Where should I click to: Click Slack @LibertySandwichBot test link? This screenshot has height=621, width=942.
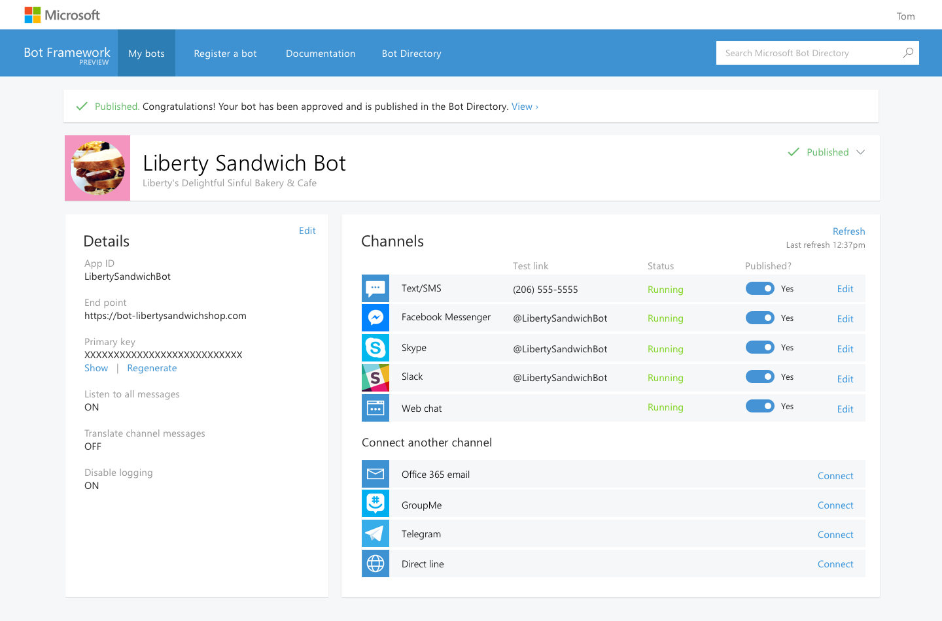tap(560, 378)
